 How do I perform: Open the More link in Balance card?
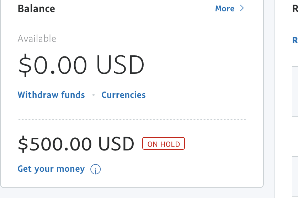click(x=224, y=9)
